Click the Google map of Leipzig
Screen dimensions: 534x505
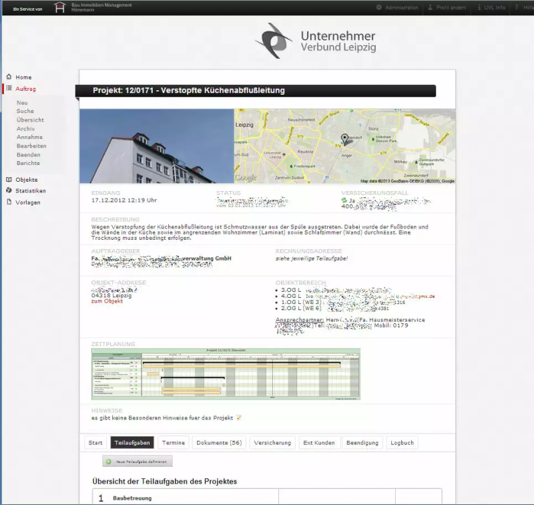[x=344, y=146]
